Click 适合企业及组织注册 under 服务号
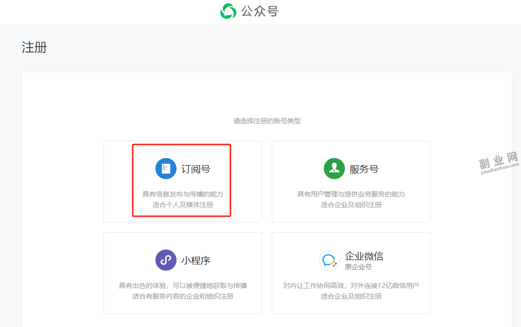 click(351, 205)
